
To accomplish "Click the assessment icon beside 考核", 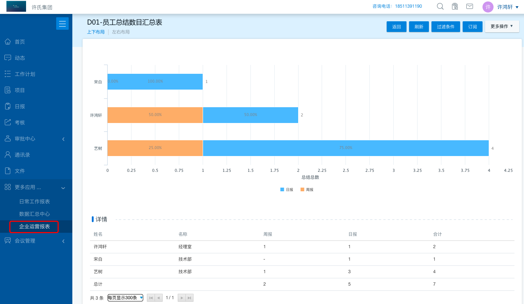I will [7, 122].
